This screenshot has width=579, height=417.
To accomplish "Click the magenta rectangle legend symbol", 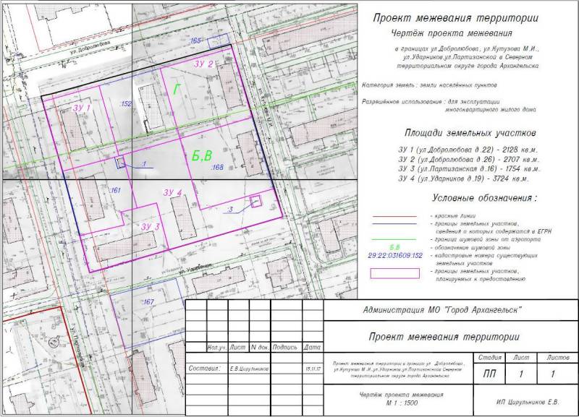I will pos(395,273).
